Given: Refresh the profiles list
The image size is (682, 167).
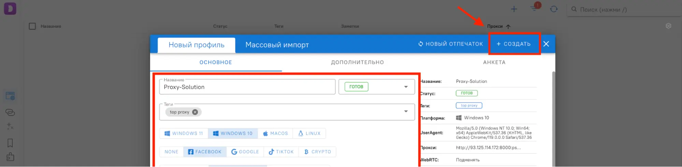Looking at the screenshot, I should click(554, 9).
